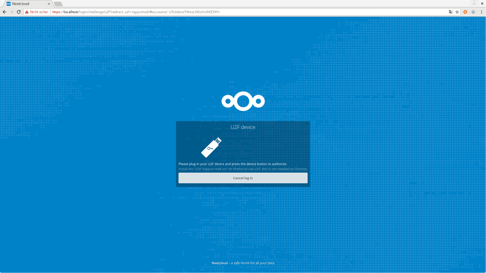This screenshot has width=486, height=273.
Task: Click the browser forward arrow
Action: (12, 12)
